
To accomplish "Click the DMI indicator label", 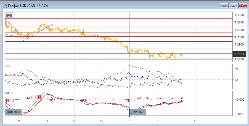I will [x=8, y=66].
